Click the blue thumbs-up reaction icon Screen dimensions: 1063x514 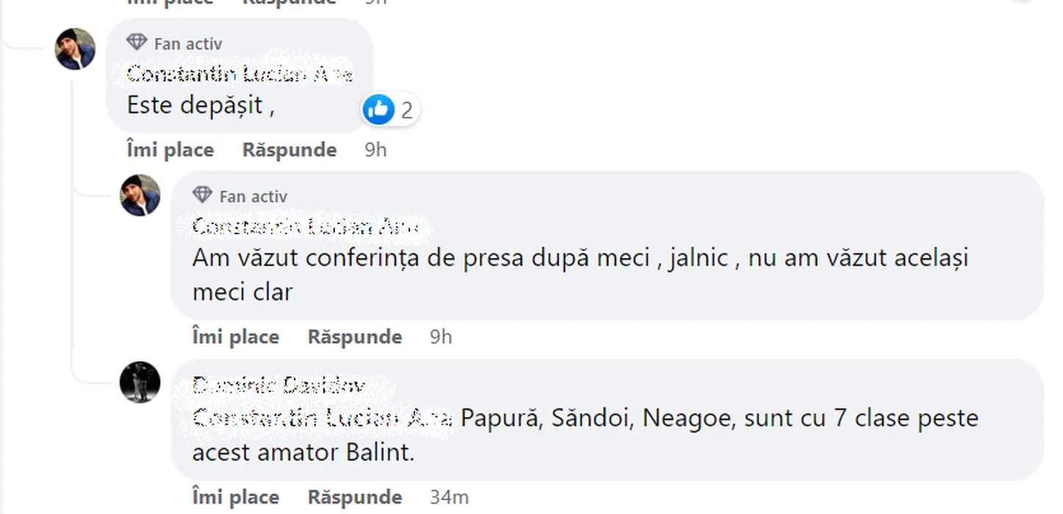[378, 109]
